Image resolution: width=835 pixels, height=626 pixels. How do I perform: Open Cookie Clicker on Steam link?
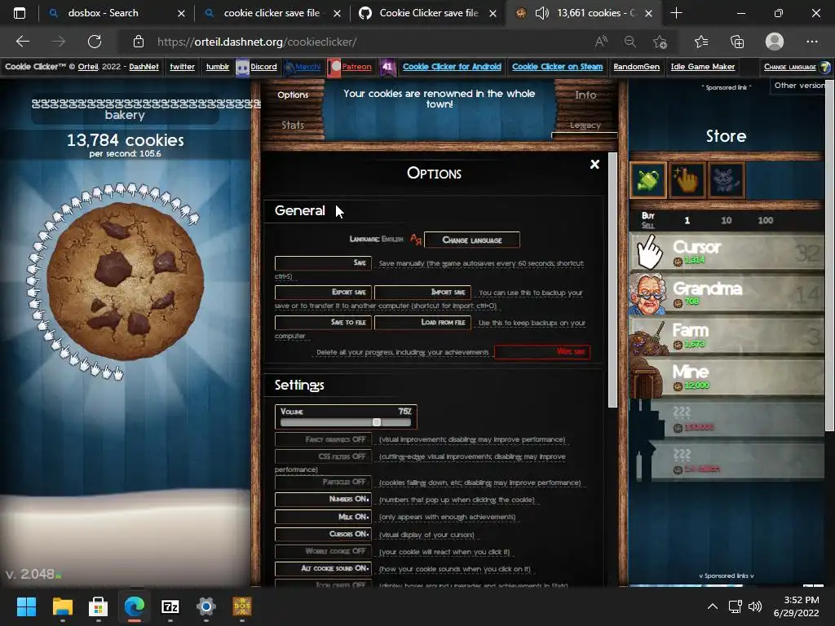(x=557, y=67)
